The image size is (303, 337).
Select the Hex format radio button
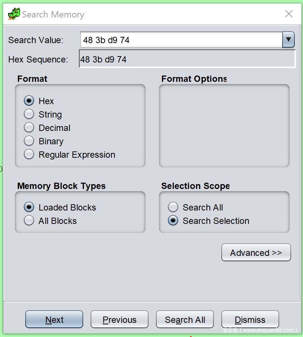(x=29, y=101)
